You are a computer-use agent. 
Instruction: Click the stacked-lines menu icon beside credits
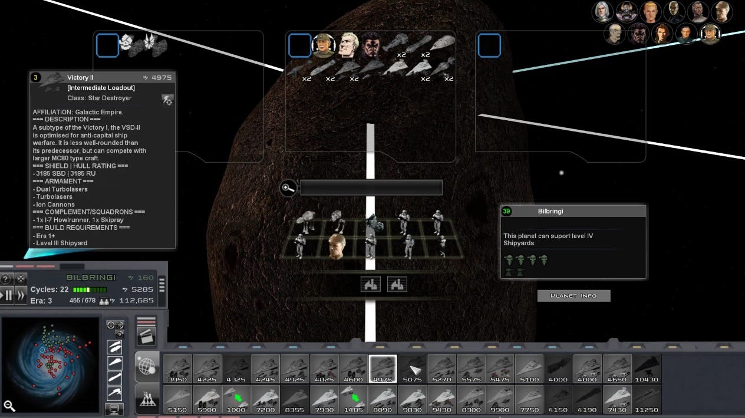[162, 285]
